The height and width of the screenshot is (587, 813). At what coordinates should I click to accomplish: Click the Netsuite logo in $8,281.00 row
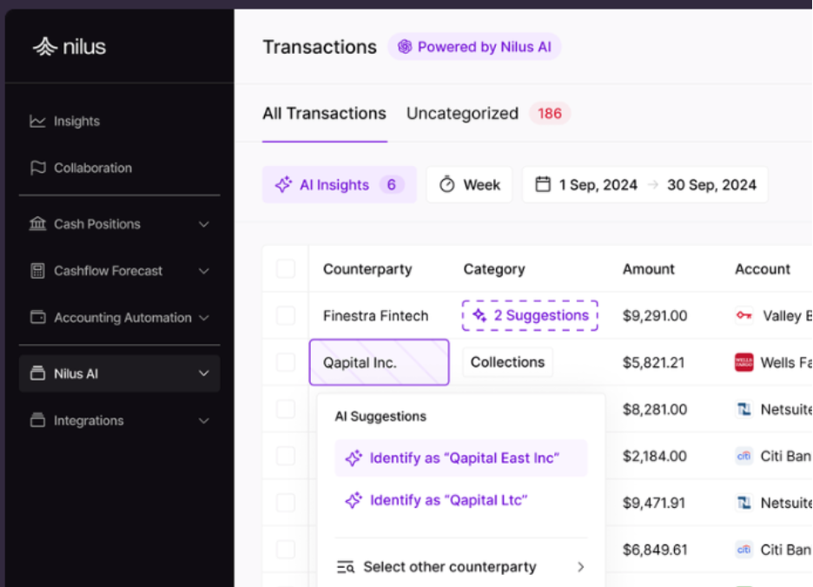[x=744, y=409]
